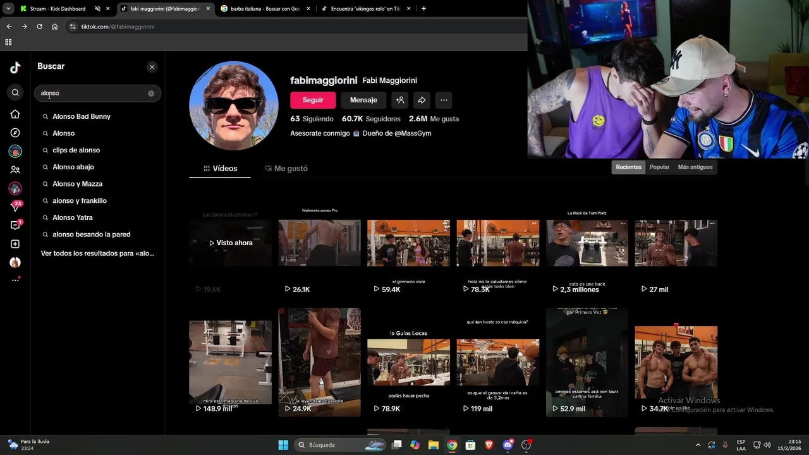Click the Upload plus icon in sidebar
809x455 pixels.
[15, 244]
